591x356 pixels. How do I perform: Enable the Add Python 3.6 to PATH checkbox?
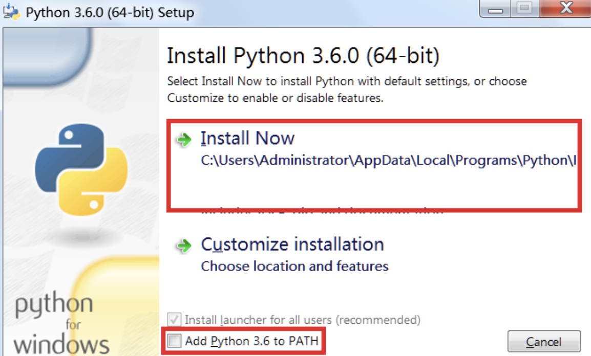pos(175,341)
